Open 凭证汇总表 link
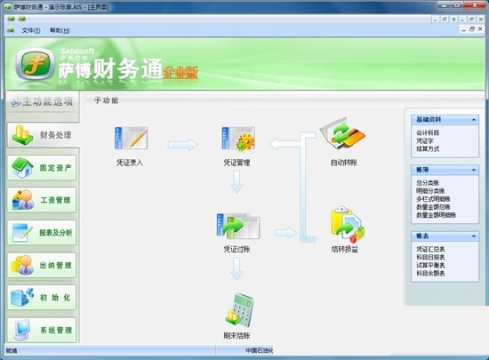The height and width of the screenshot is (360, 489). (430, 250)
